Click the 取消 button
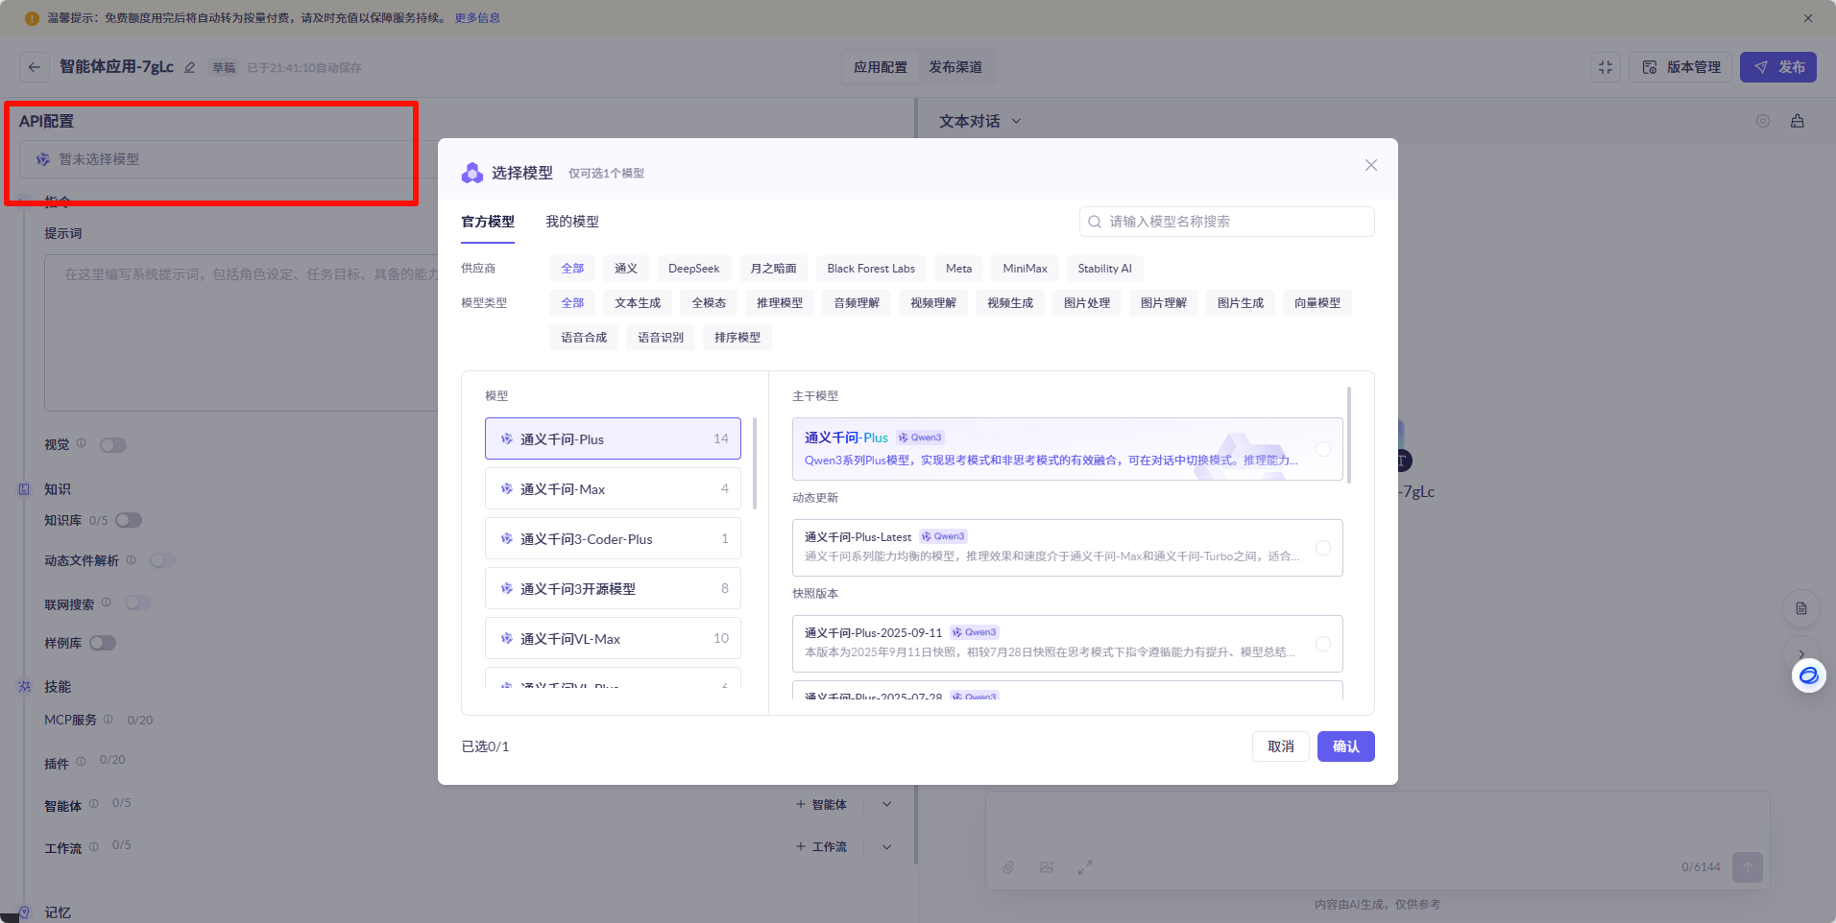Viewport: 1836px width, 923px height. [1281, 746]
